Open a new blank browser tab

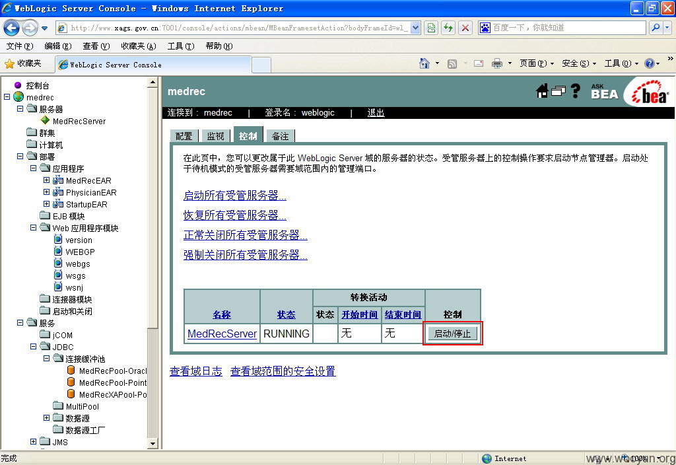tap(261, 65)
